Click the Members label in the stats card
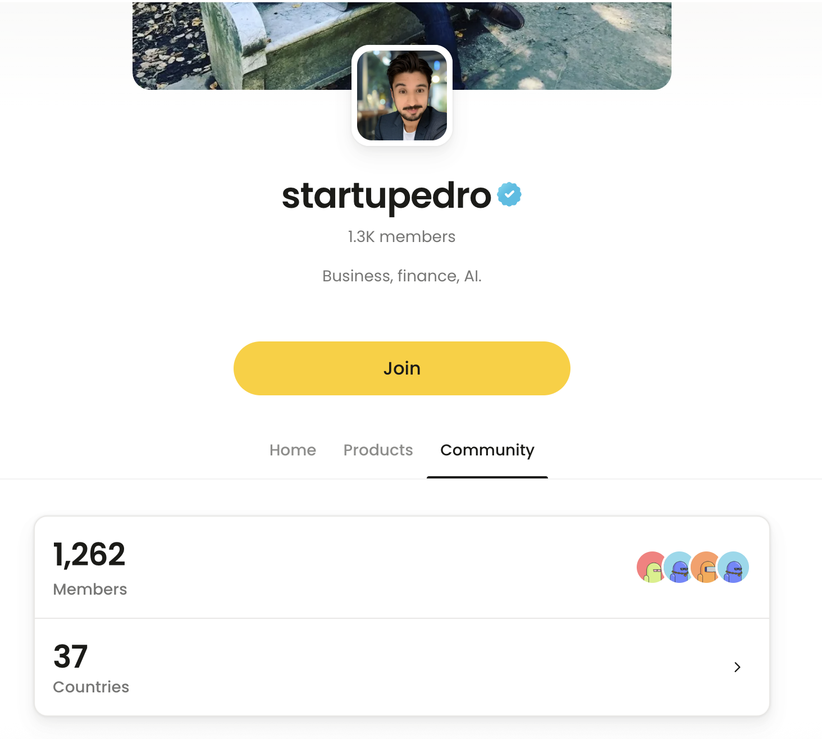Image resolution: width=822 pixels, height=739 pixels. [90, 589]
